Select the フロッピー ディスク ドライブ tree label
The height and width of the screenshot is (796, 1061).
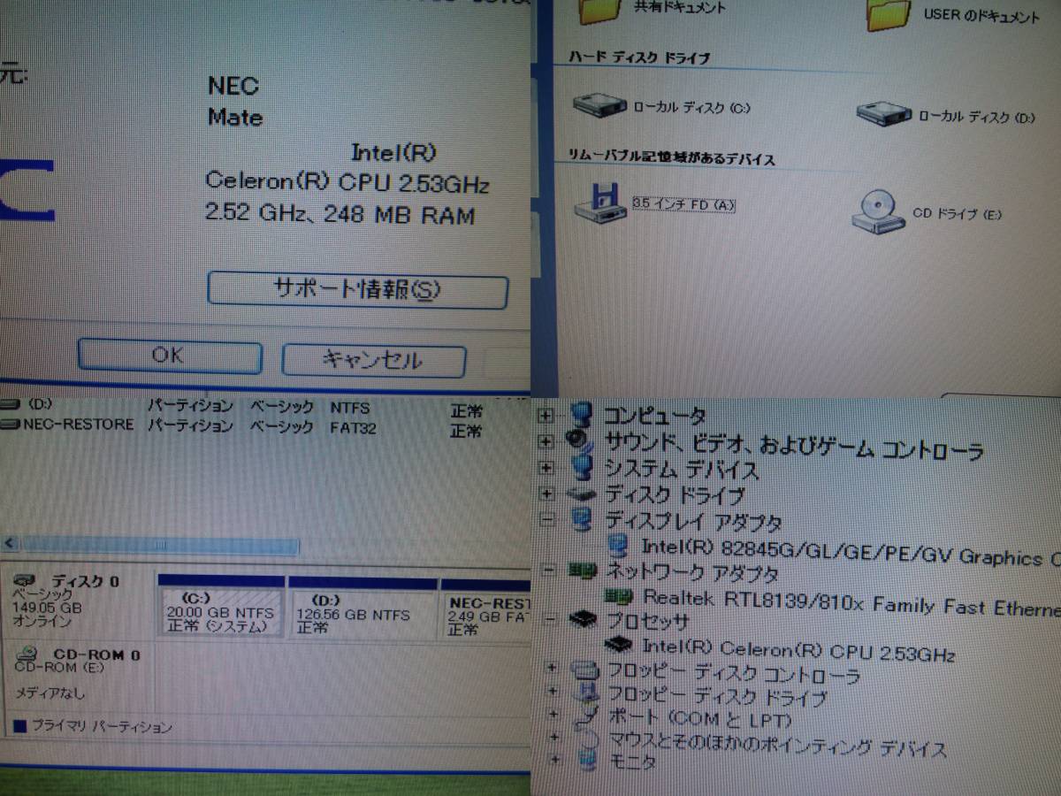(717, 697)
